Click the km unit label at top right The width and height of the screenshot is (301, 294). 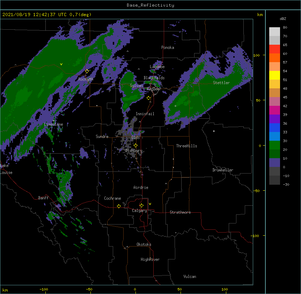tap(260, 15)
